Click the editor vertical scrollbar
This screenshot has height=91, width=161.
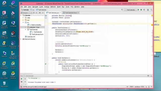152,41
